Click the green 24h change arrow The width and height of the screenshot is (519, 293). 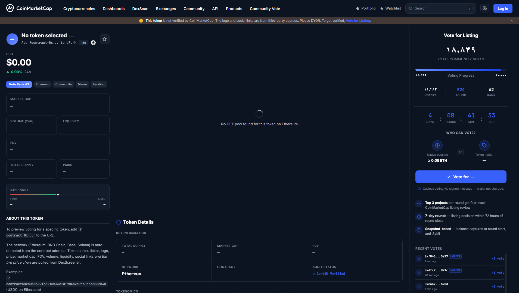point(8,72)
